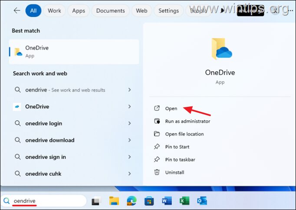
Task: Switch to the Settings filter tab
Action: (168, 10)
